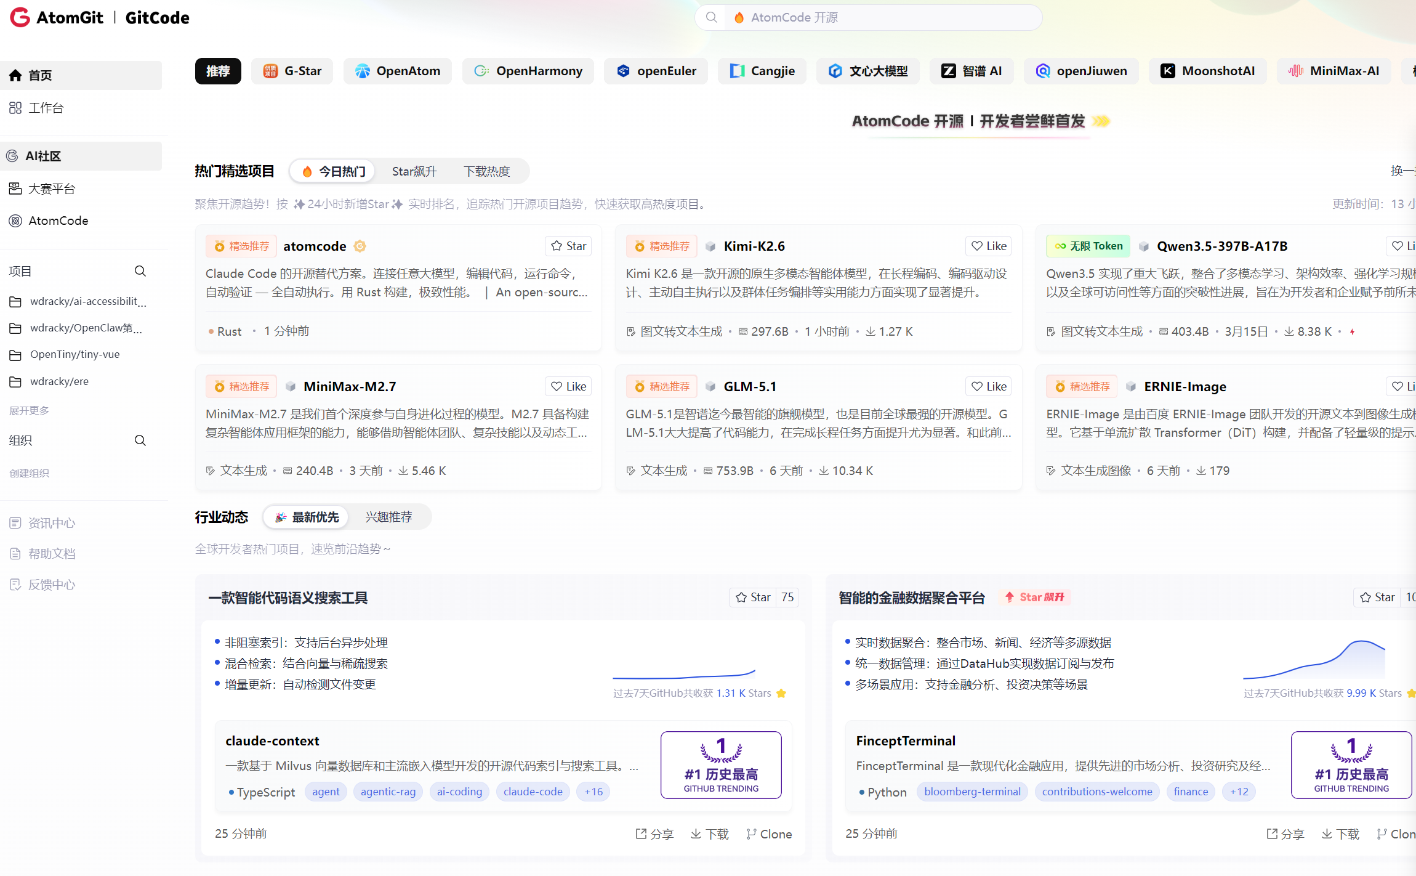This screenshot has width=1416, height=876.
Task: Click download icon on claude-context card
Action: click(x=696, y=833)
